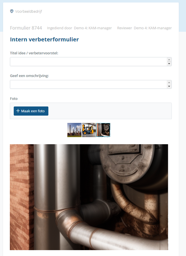The image size is (186, 256).
Task: Select the factory chimneys thumbnail
Action: pyautogui.click(x=74, y=130)
